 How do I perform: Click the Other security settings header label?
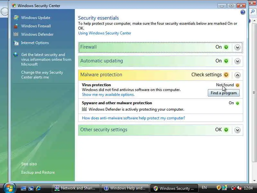point(104,130)
